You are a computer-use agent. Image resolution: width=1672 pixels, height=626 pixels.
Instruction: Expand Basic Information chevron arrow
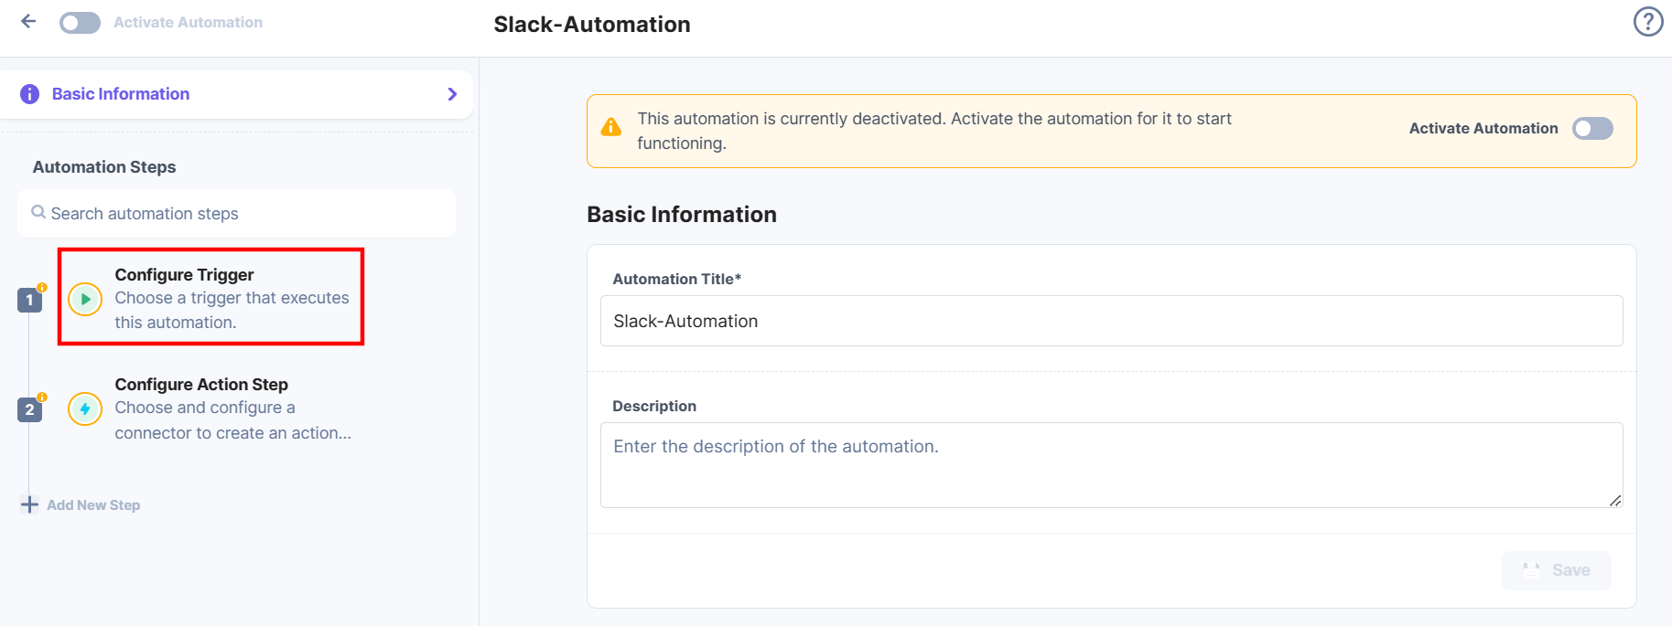click(452, 94)
